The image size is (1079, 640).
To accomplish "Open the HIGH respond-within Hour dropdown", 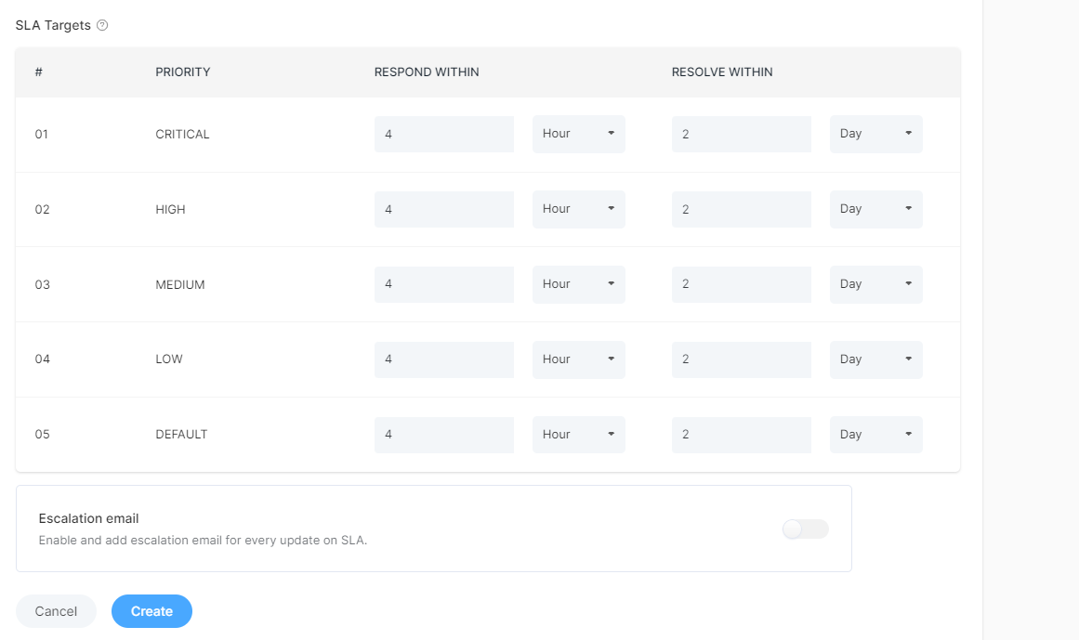I will 579,209.
